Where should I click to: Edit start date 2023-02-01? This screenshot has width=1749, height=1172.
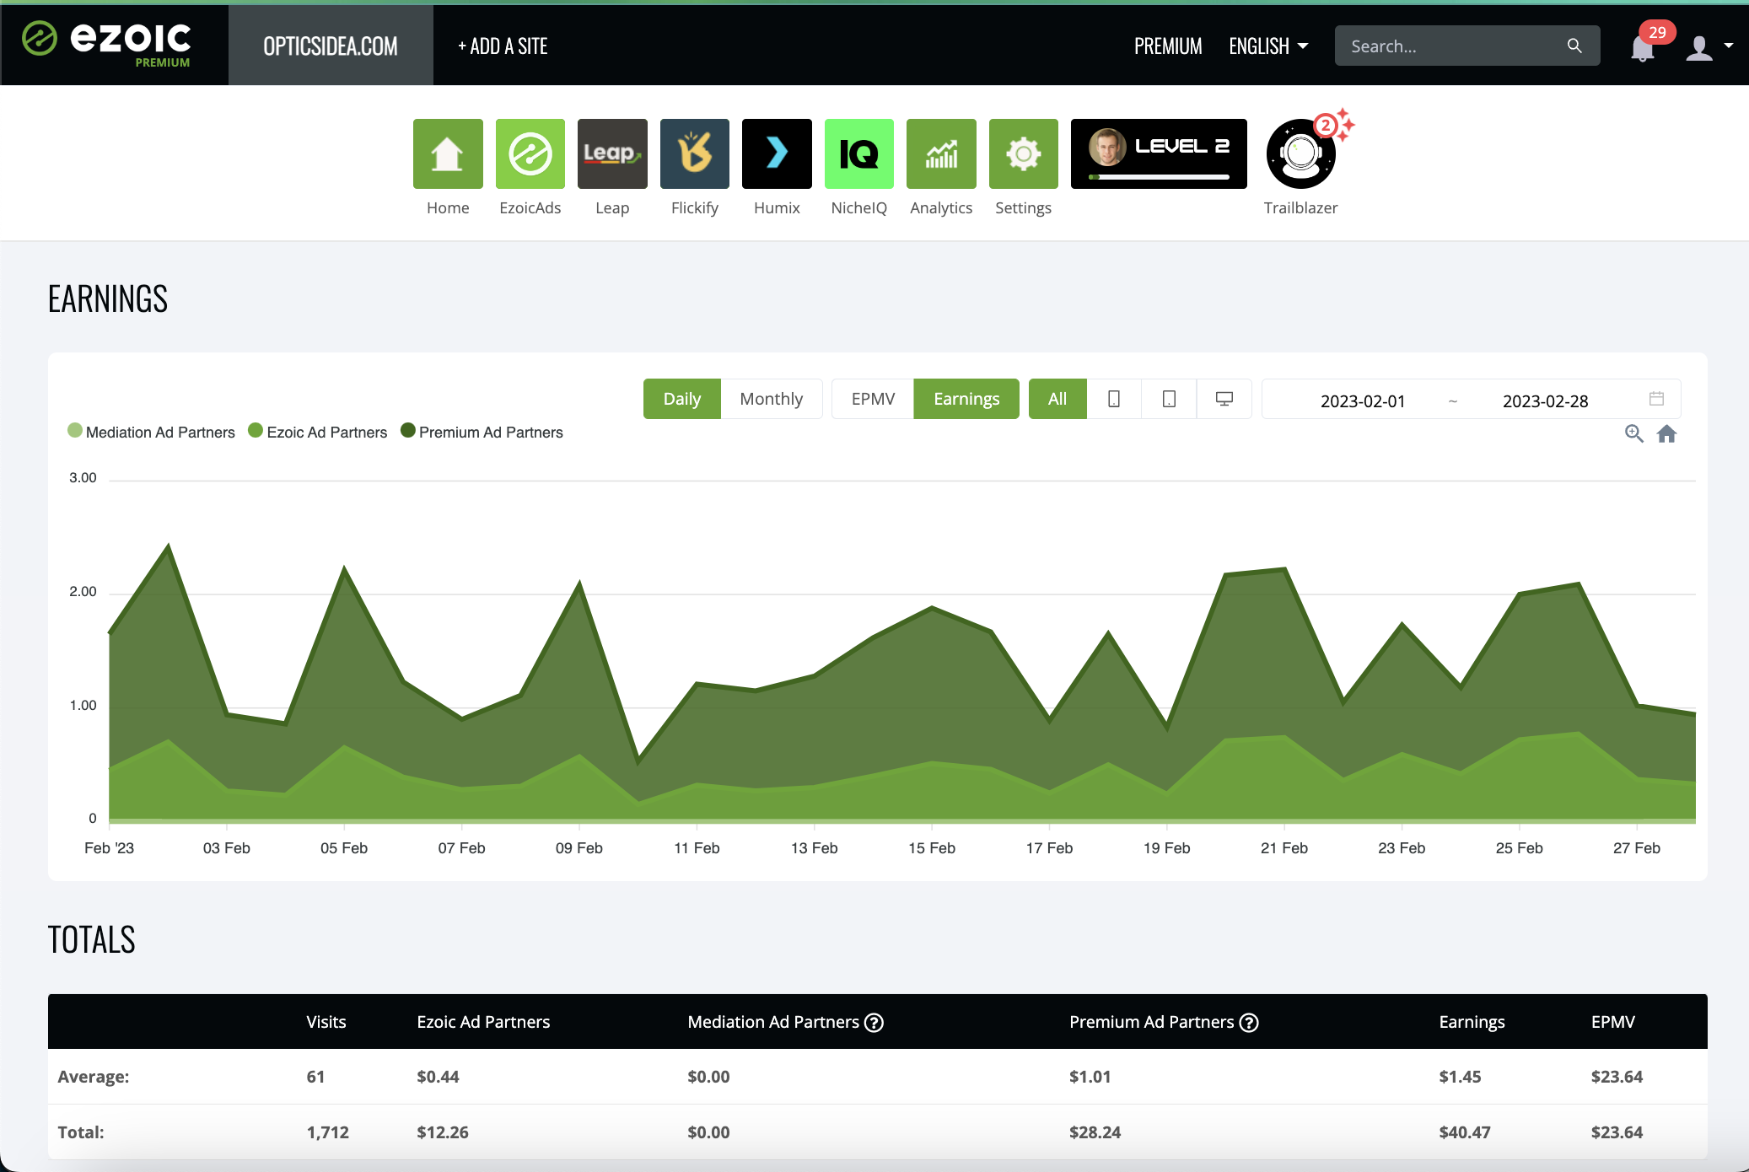point(1363,401)
